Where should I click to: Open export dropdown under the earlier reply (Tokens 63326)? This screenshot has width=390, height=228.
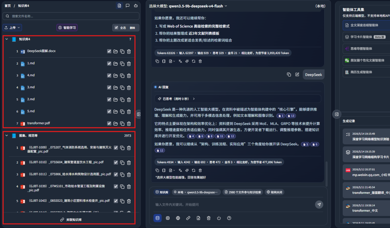tap(172, 61)
